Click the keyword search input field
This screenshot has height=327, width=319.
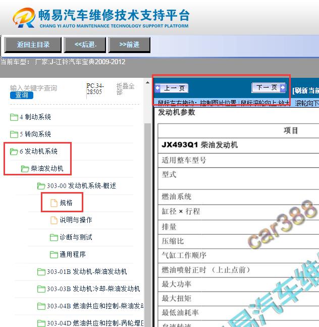(33, 88)
